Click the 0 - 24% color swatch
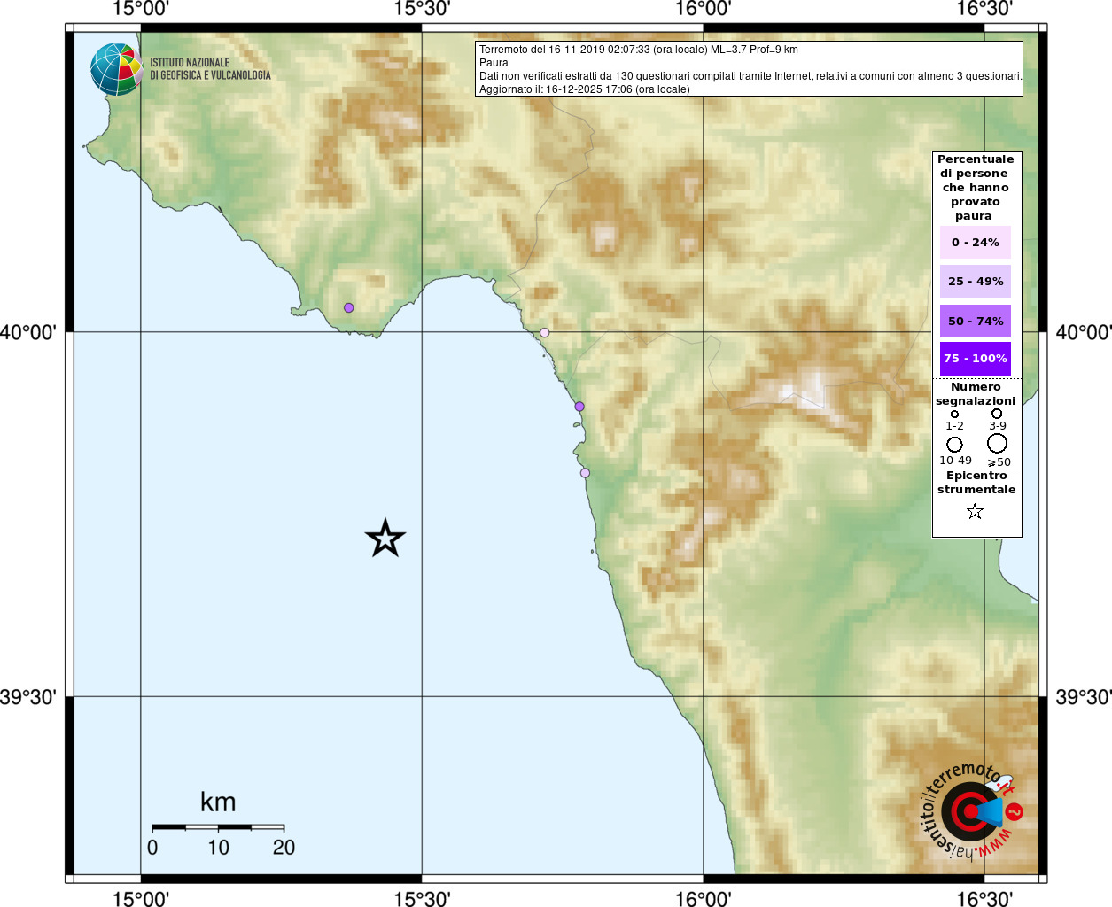This screenshot has width=1112, height=907. pos(976,242)
